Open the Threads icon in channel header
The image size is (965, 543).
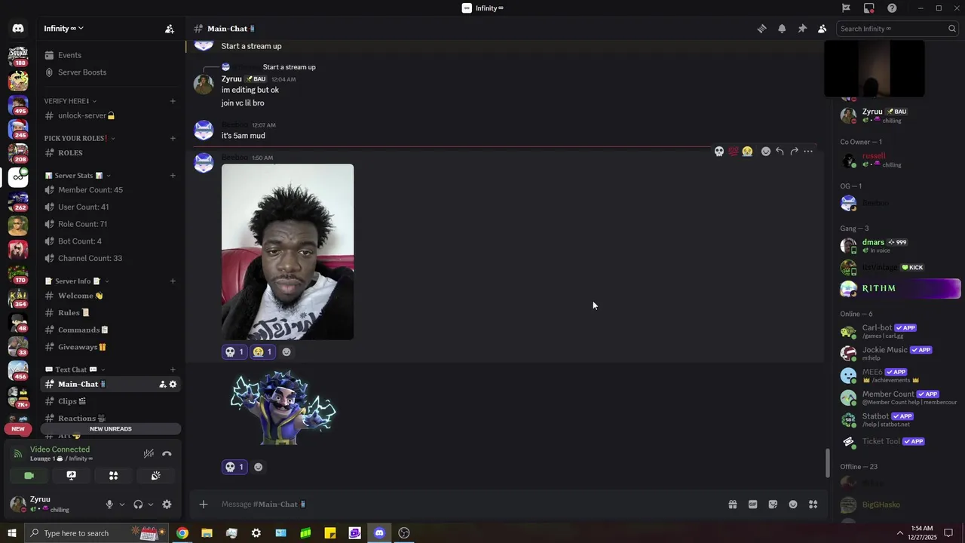761,29
